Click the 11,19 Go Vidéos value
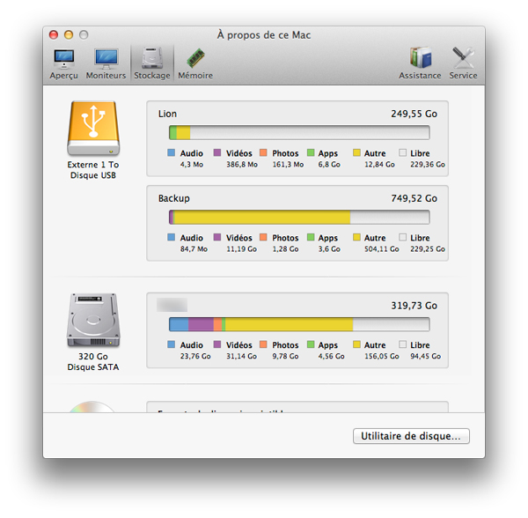 tap(241, 249)
